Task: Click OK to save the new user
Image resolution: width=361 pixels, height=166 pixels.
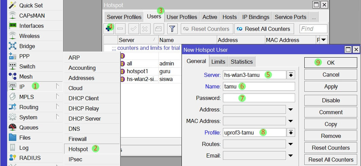Action: tap(330, 63)
